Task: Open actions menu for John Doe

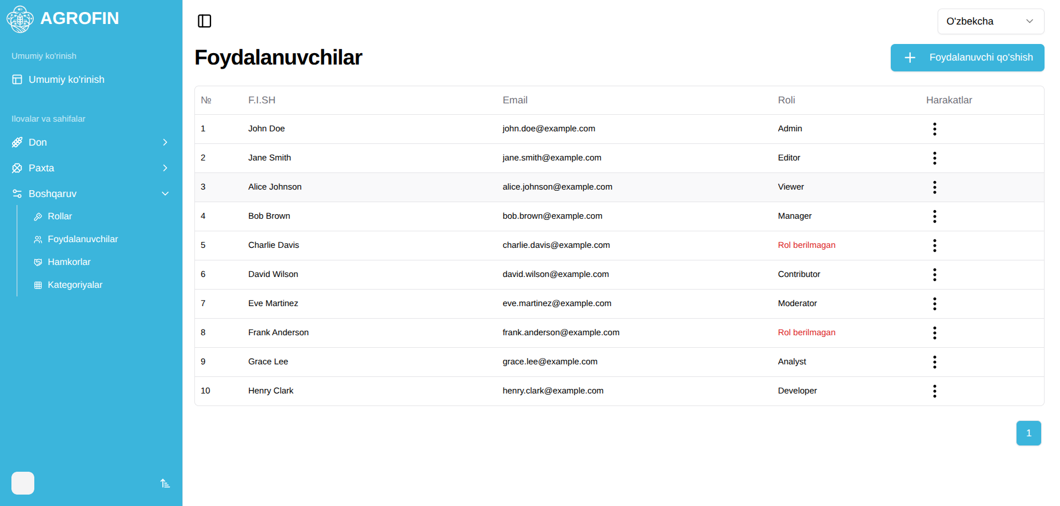Action: click(934, 129)
